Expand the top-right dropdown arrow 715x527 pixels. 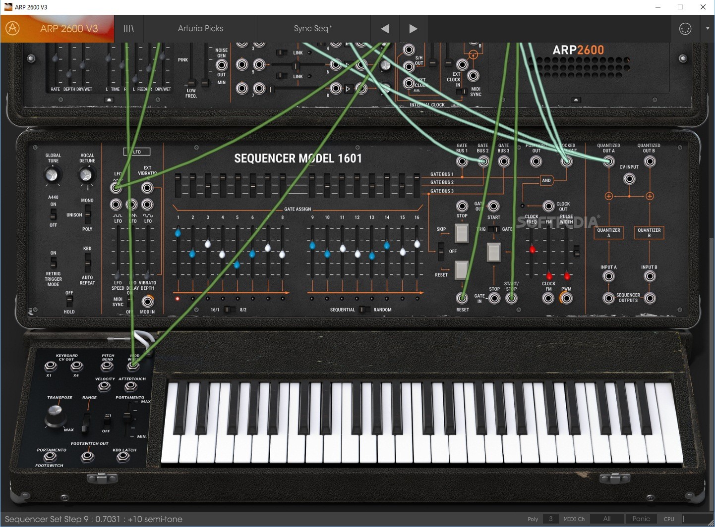708,29
